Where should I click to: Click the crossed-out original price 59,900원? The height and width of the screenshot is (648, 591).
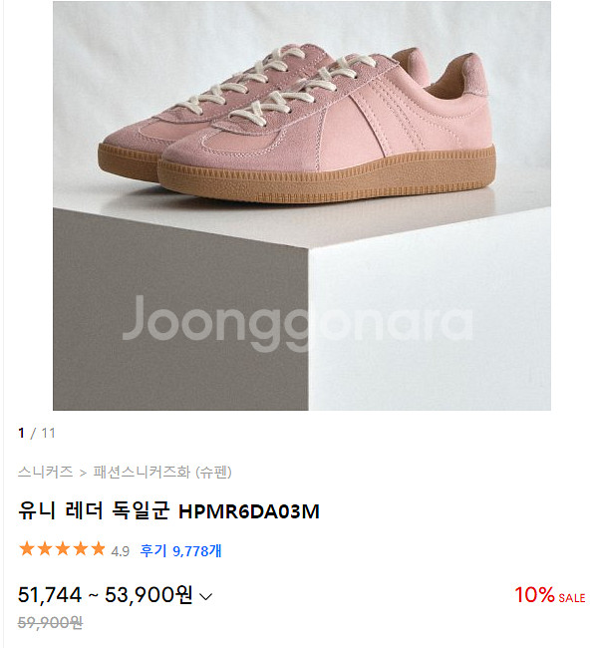click(x=51, y=622)
